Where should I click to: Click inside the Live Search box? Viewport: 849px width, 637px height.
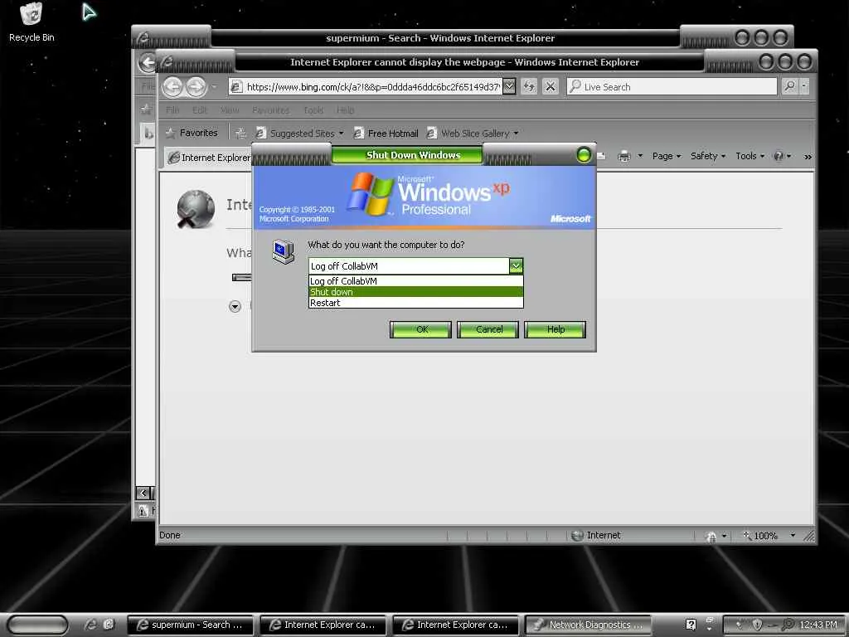click(672, 86)
